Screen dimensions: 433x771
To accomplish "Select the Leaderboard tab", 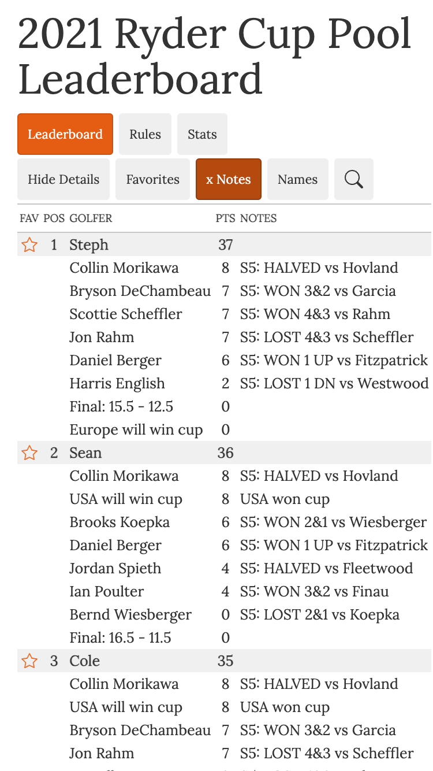I will [x=65, y=134].
